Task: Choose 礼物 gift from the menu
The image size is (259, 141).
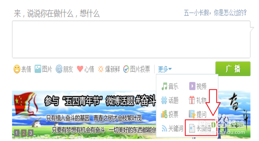Action: (x=198, y=100)
